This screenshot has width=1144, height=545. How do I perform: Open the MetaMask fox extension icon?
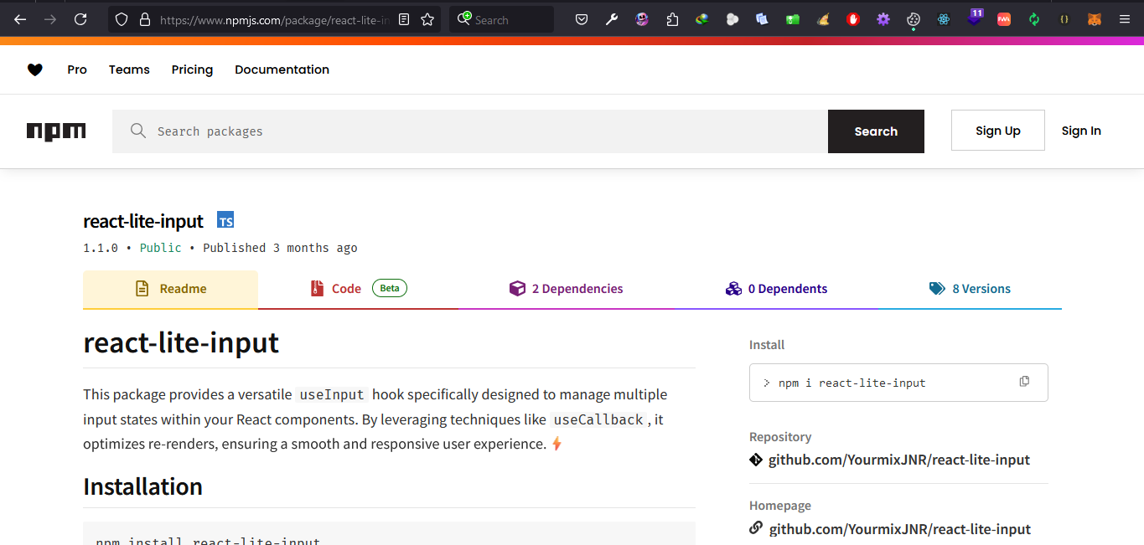pyautogui.click(x=1094, y=19)
